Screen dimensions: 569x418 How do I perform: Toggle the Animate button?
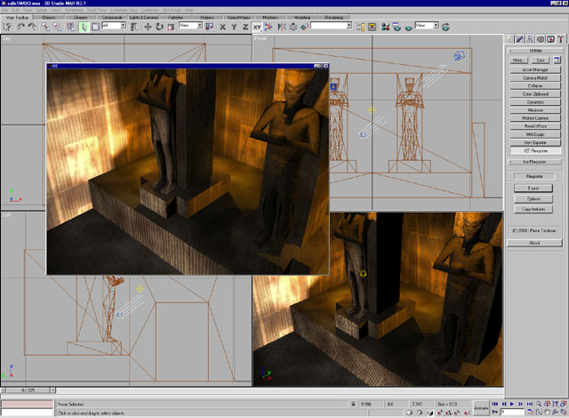pos(481,408)
